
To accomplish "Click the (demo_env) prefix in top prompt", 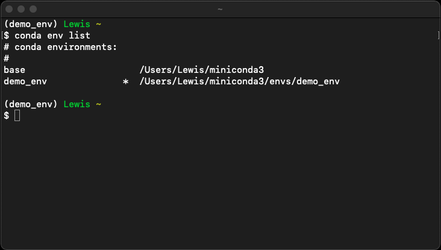I will 31,24.
